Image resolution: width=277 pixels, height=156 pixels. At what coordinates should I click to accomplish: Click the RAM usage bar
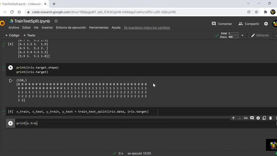pyautogui.click(x=234, y=33)
